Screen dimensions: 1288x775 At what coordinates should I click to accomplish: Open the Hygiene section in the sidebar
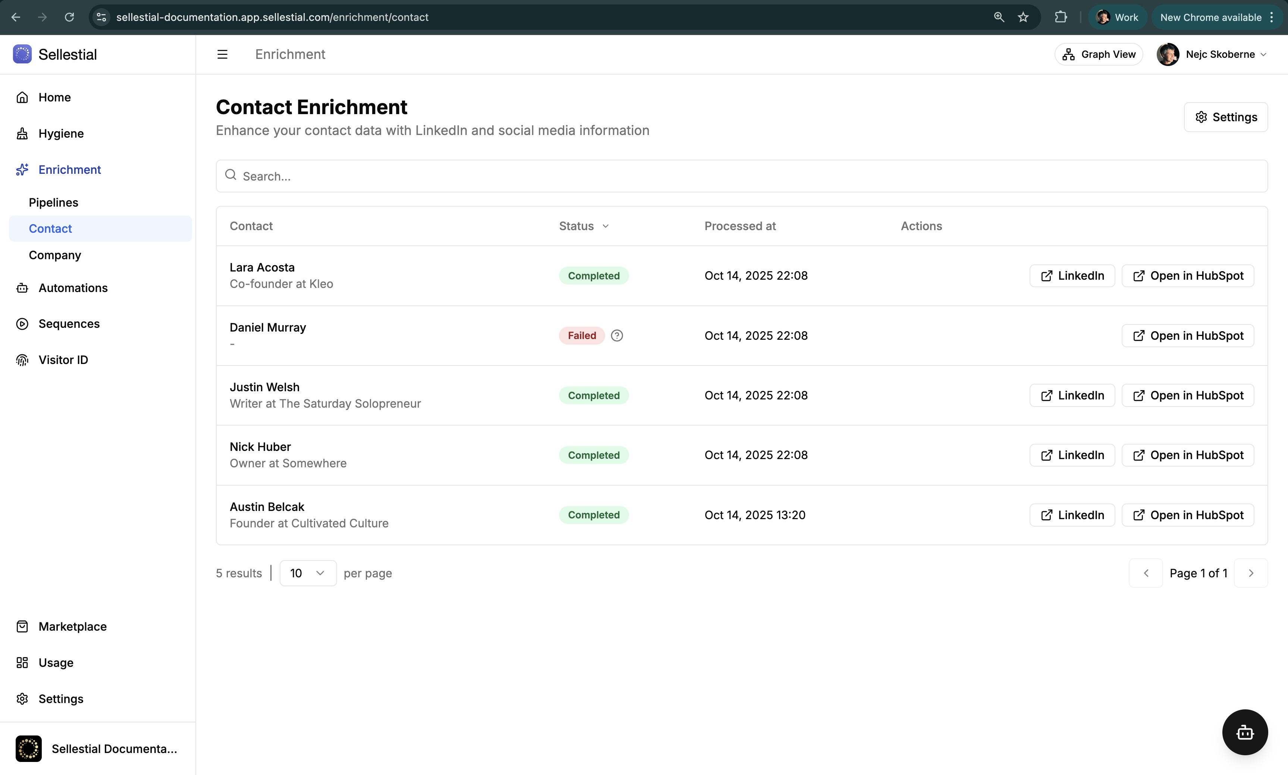pyautogui.click(x=60, y=134)
